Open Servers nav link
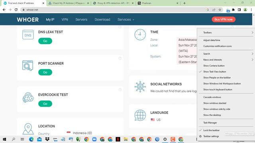The image size is (255, 143). (81, 19)
